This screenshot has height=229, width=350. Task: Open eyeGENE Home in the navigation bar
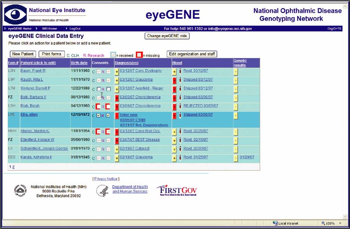point(20,28)
